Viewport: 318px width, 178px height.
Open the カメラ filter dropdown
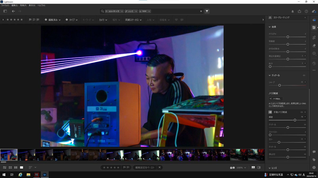pyautogui.click(x=103, y=20)
